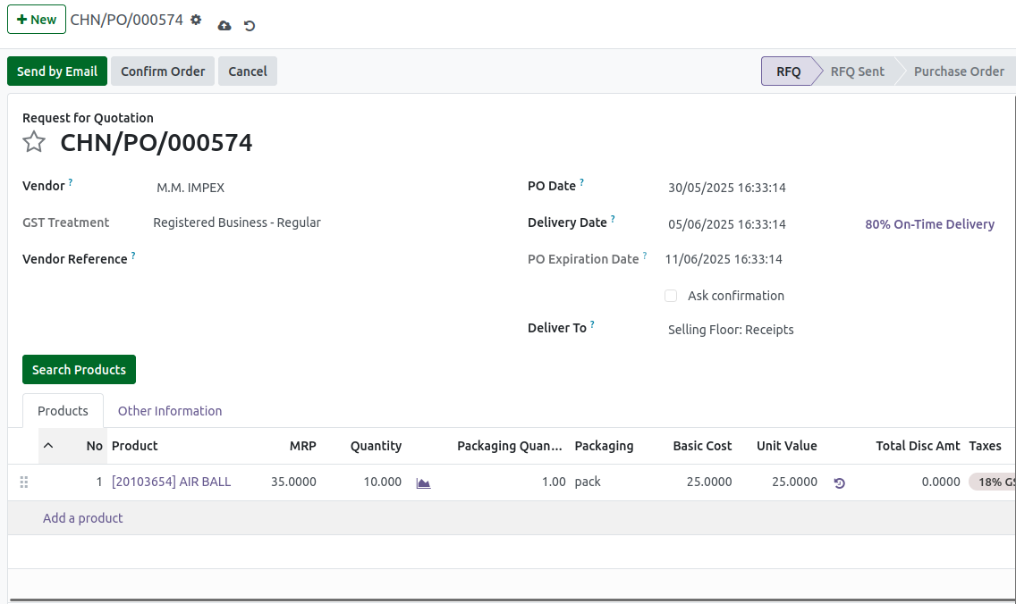Open the 80% On-Time Delivery link
The width and height of the screenshot is (1016, 604).
pos(929,224)
